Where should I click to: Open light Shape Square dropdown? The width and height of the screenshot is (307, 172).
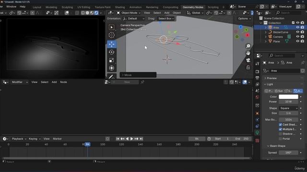pos(288,108)
